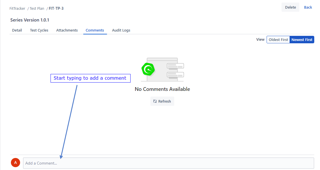Switch to the Detail tab
This screenshot has width=320, height=170.
pos(17,30)
